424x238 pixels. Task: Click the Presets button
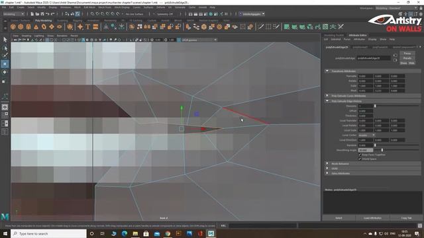tap(407, 58)
